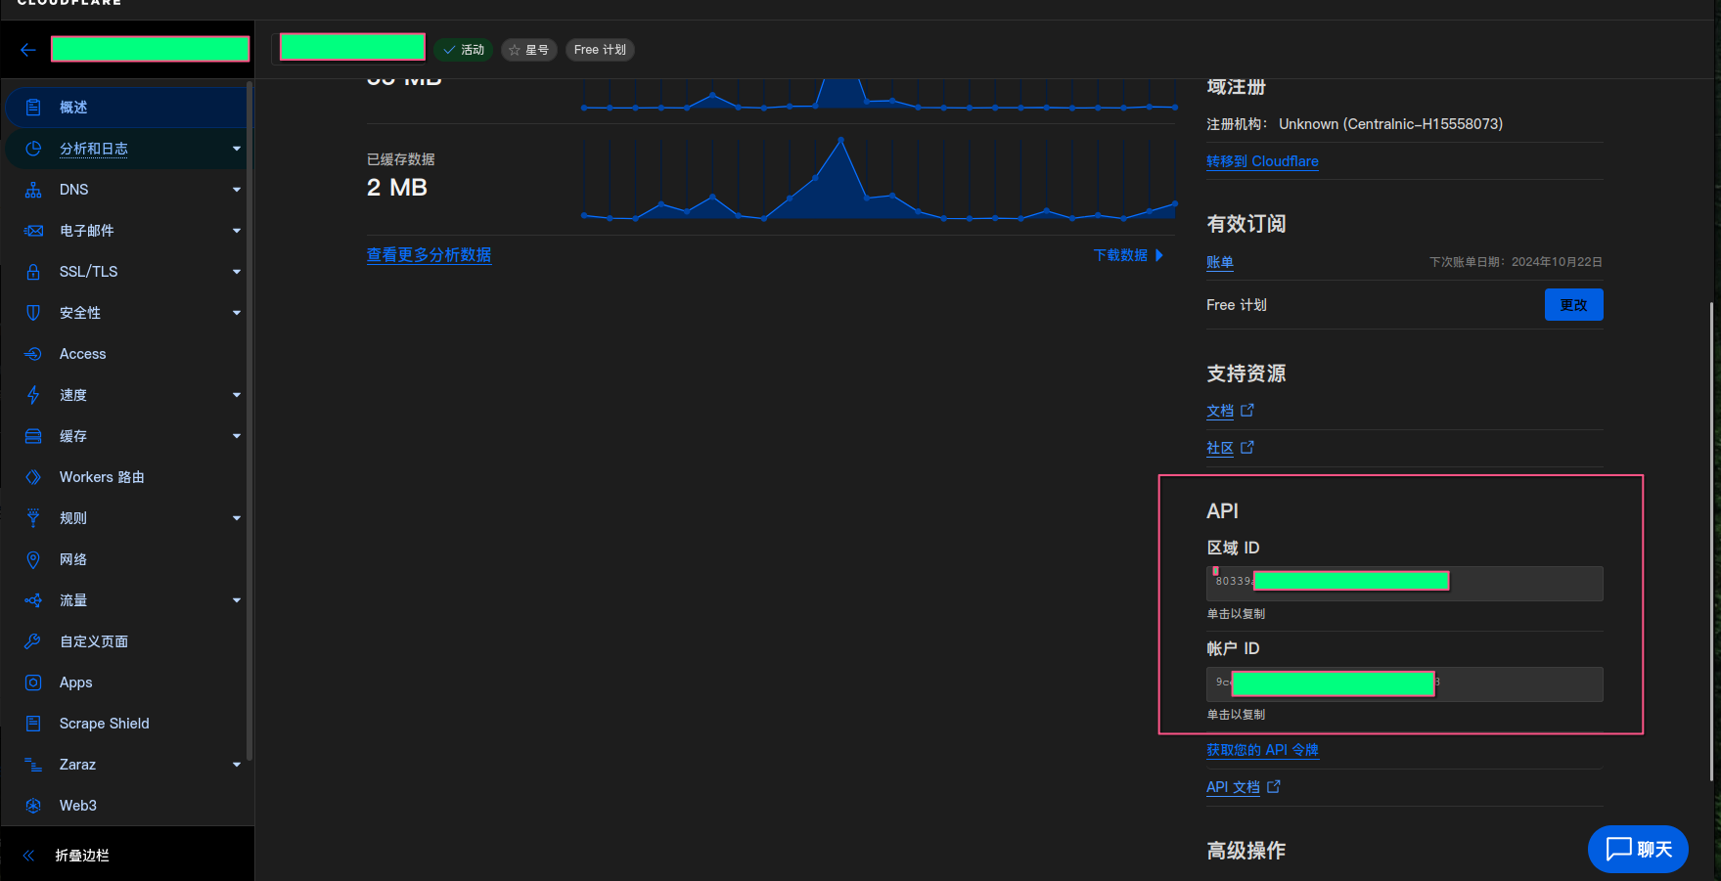Open the Workers 路由 diamond icon
Screen dimensions: 1721x881
click(33, 477)
